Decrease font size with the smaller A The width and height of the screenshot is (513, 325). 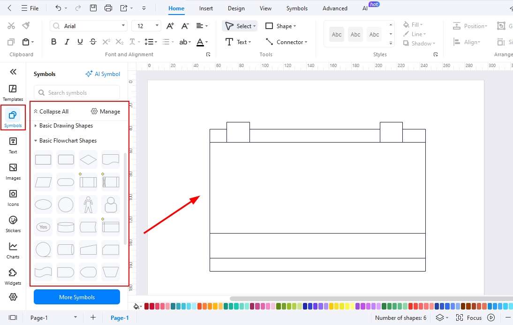pos(185,26)
